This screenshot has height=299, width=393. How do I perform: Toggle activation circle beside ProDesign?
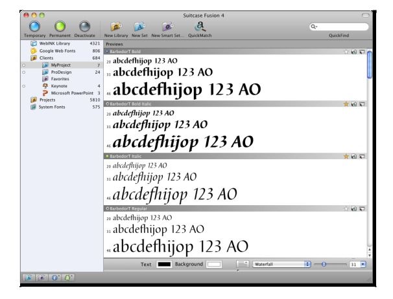click(24, 72)
